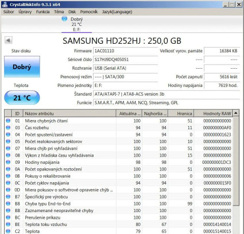Click status icon for Prerušenie príkazu
Viewport: 244px width, 234px height.
click(8, 217)
